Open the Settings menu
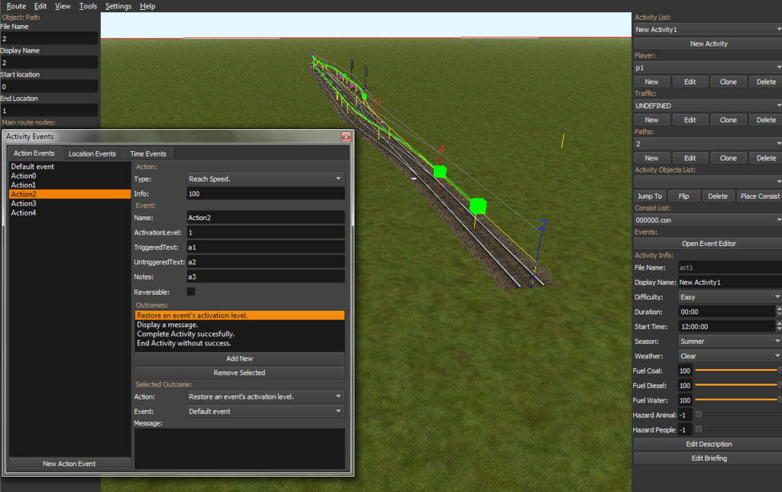Viewport: 782px width, 492px height. point(118,6)
